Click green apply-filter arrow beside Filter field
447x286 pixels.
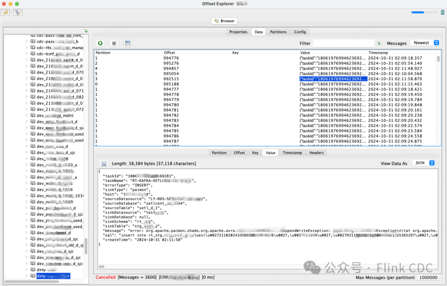(379, 43)
